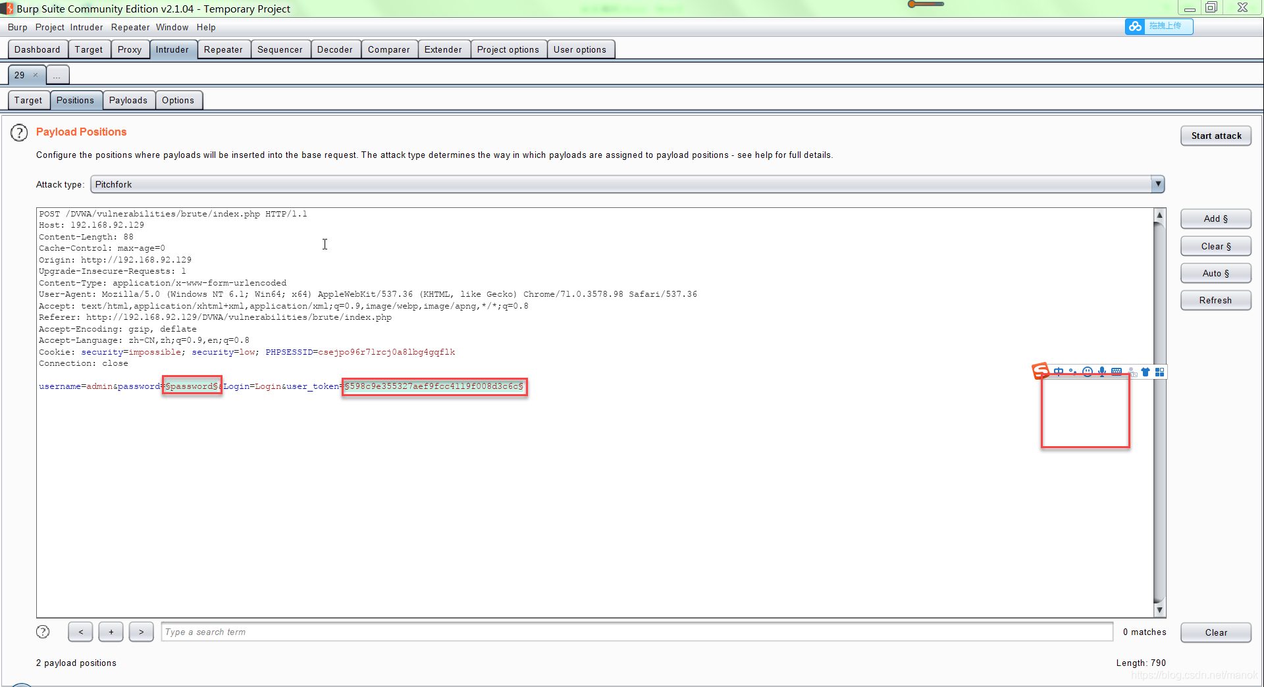The height and width of the screenshot is (687, 1264).
Task: Click the POST request line text
Action: pyautogui.click(x=173, y=214)
